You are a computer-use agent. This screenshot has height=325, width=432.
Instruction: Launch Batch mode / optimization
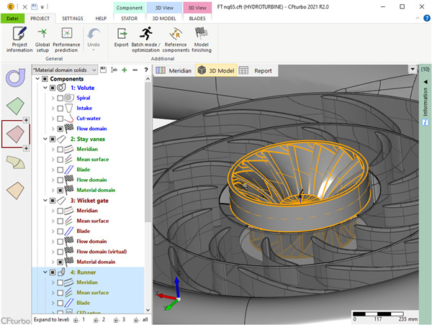tap(145, 40)
